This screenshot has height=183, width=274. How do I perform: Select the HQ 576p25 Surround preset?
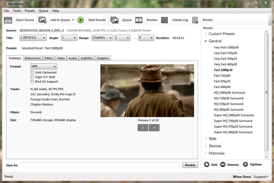(x=229, y=104)
